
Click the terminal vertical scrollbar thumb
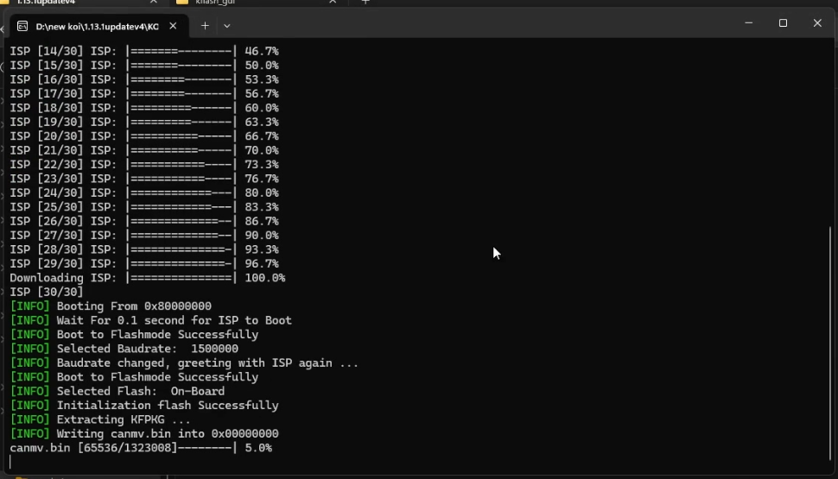coord(833,345)
